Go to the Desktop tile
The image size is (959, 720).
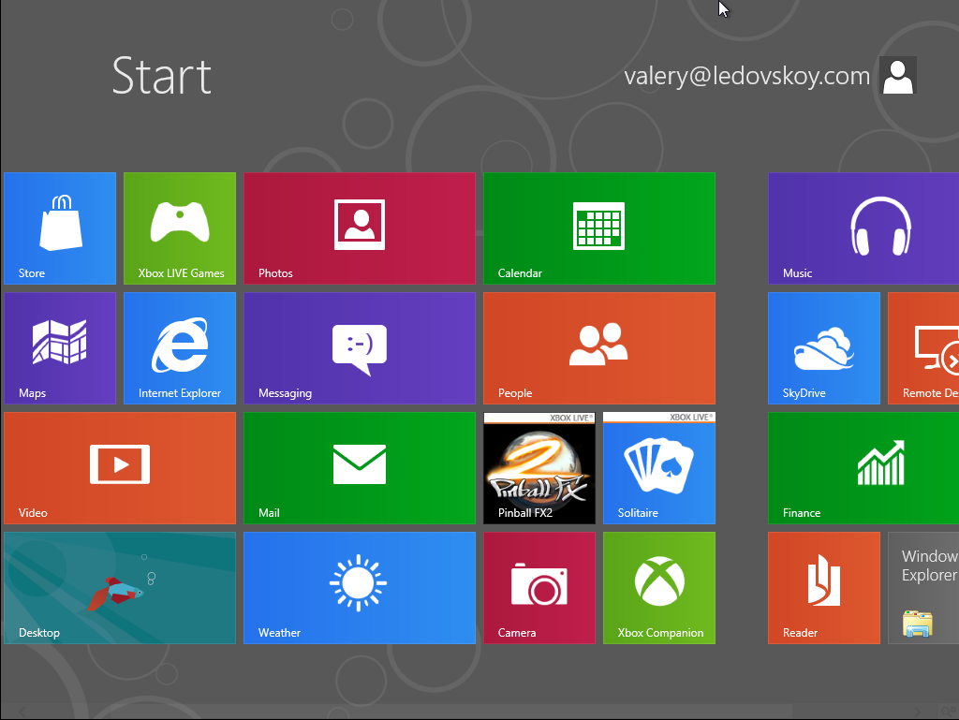click(x=120, y=587)
